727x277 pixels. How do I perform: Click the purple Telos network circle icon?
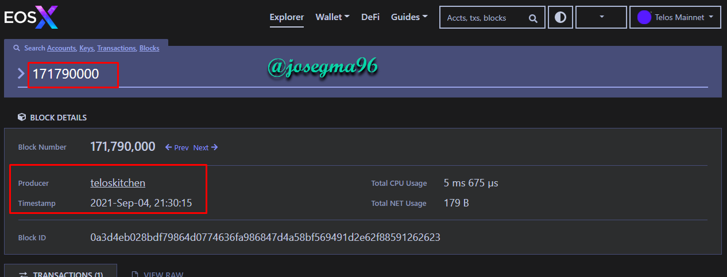pos(644,17)
